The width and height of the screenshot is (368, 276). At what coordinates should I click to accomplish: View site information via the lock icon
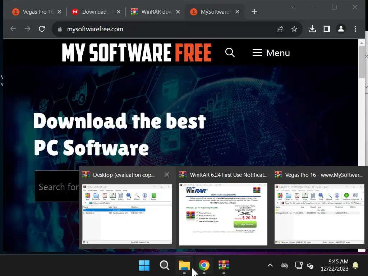tap(60, 29)
